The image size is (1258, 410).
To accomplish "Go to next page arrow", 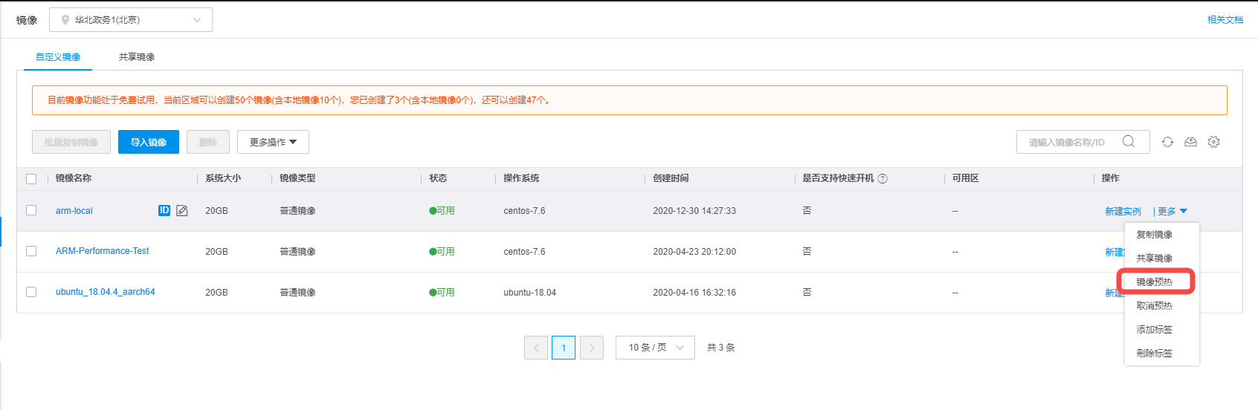I will point(592,348).
